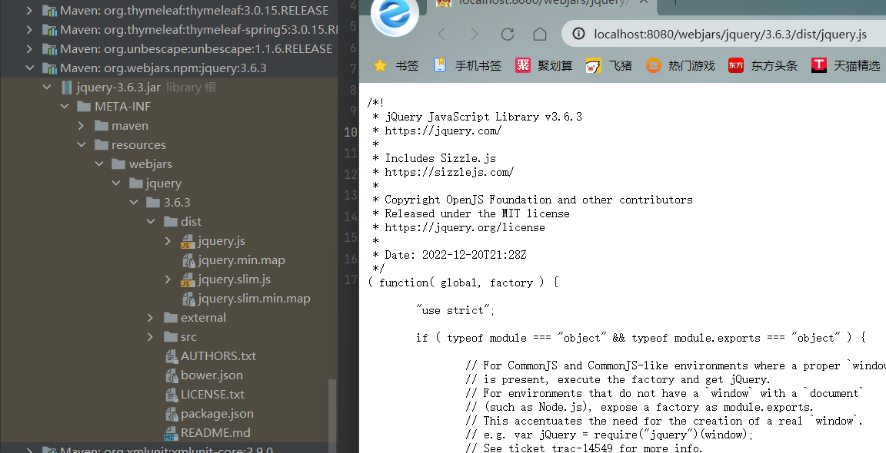This screenshot has width=886, height=453.
Task: Reload the jquery.js page
Action: pyautogui.click(x=508, y=35)
